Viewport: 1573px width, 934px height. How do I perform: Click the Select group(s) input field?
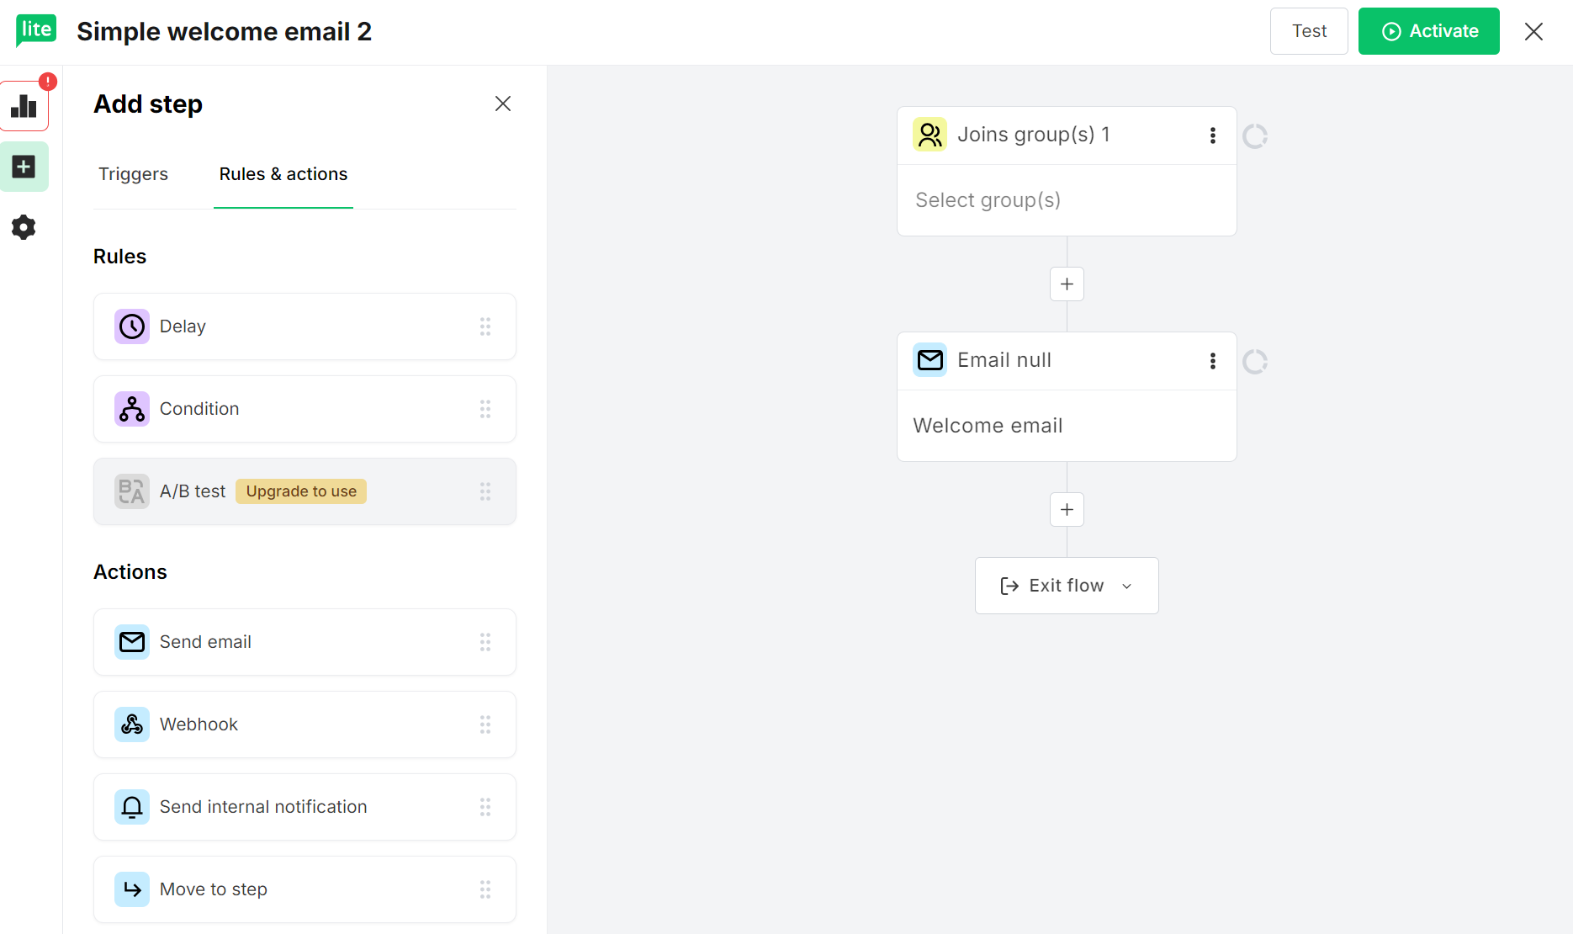tap(1067, 200)
